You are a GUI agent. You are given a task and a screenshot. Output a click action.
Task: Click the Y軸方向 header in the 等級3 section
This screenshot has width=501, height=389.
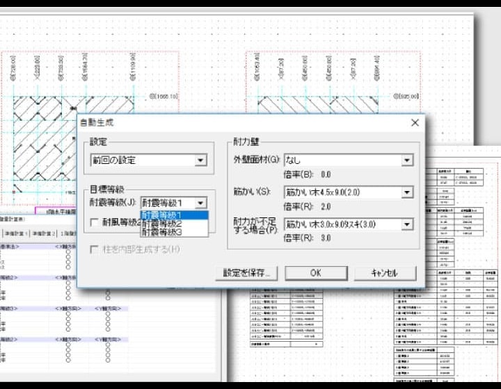106,308
